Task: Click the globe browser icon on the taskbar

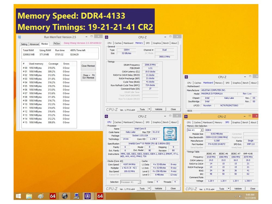Action: tap(64, 196)
